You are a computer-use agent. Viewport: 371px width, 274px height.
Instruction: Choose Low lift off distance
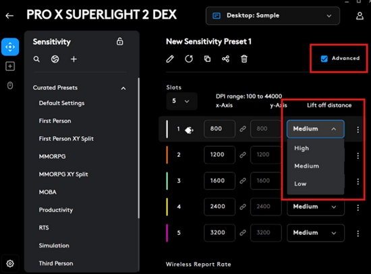(316, 184)
